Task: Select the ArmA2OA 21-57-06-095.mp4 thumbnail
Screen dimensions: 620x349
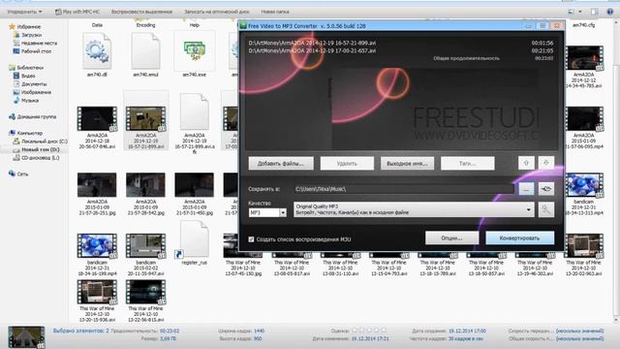Action: pyautogui.click(x=583, y=118)
